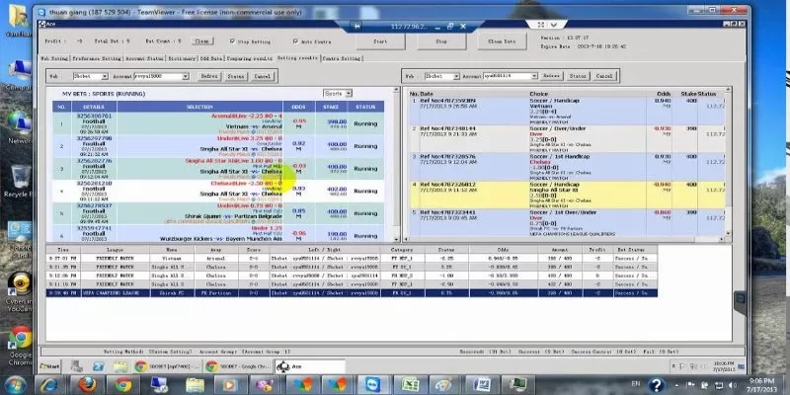Toggle the Auto Contra checkbox
This screenshot has height=395, width=790.
click(x=295, y=42)
